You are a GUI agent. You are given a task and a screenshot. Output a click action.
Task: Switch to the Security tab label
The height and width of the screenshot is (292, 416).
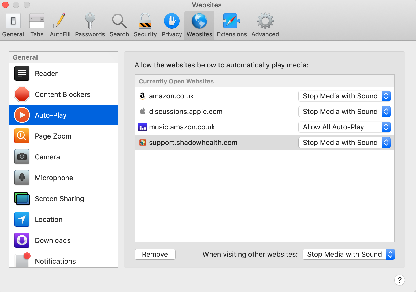145,34
